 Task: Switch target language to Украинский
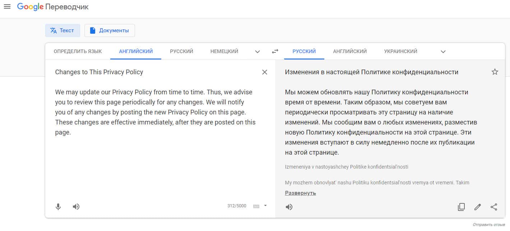[x=400, y=51]
